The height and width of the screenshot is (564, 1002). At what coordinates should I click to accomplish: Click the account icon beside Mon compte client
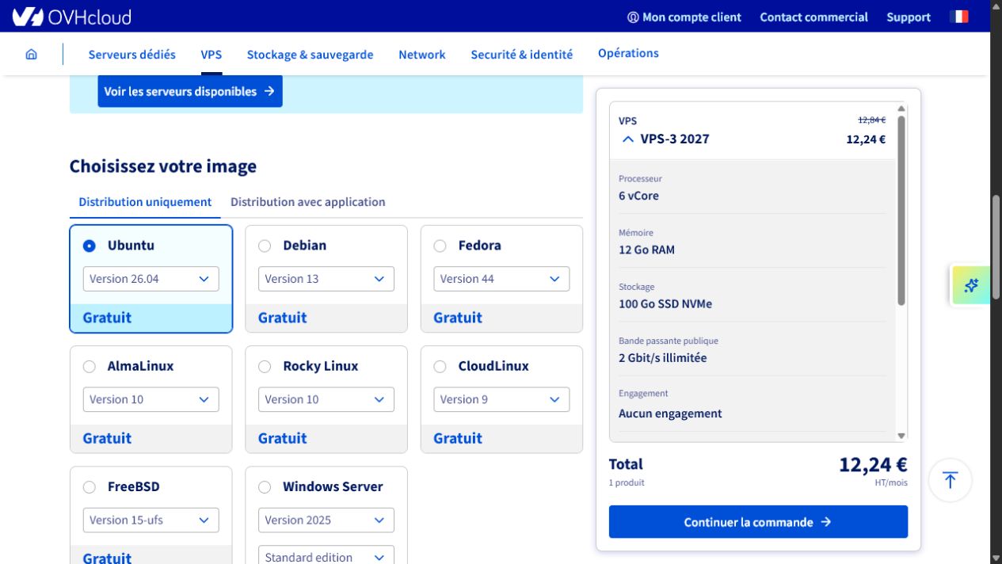pos(633,17)
